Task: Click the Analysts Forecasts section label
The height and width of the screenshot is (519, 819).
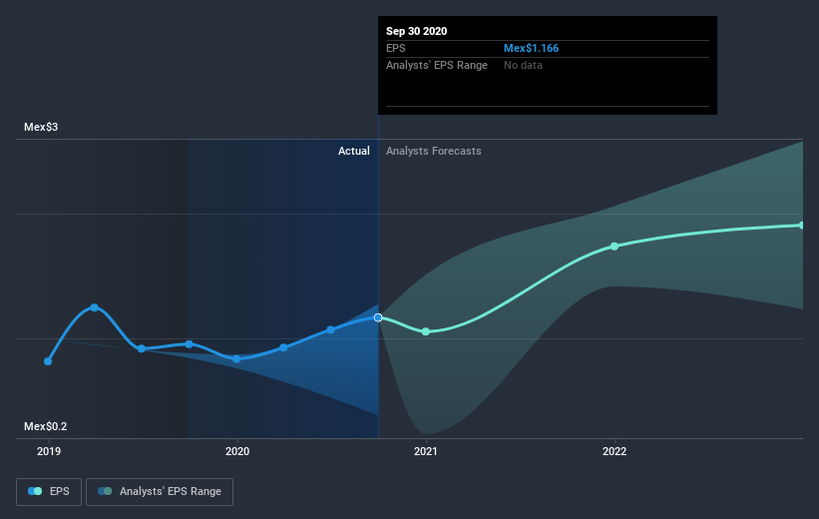Action: (434, 151)
